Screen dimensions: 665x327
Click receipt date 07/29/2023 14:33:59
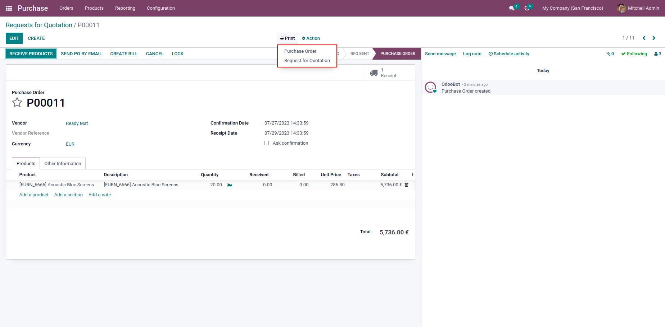click(x=286, y=133)
